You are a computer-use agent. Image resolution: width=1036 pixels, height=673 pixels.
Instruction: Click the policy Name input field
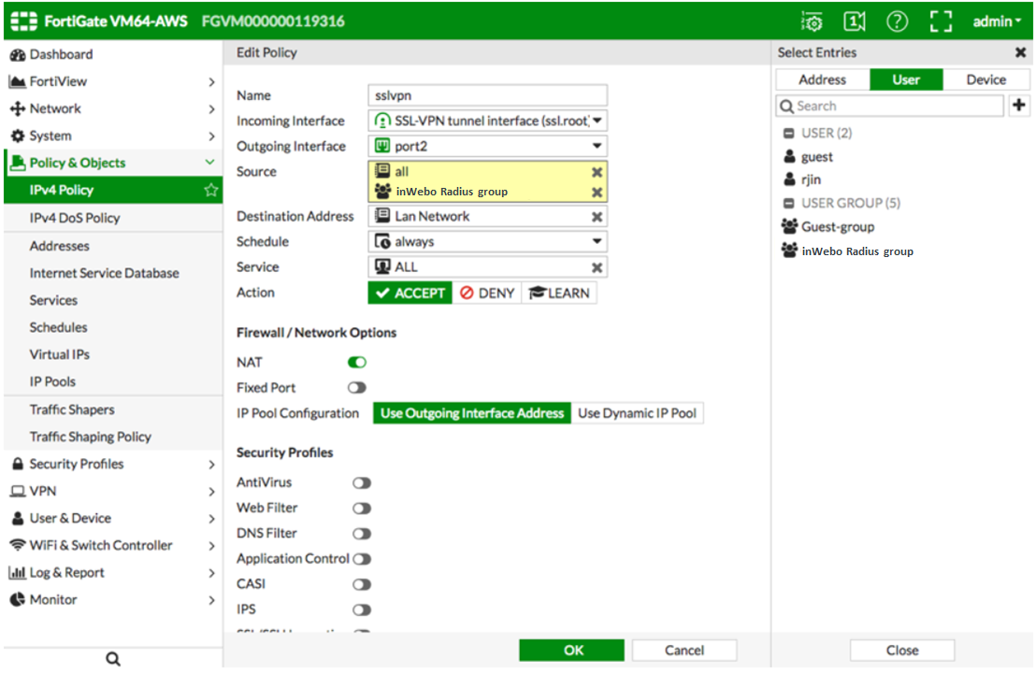pos(487,95)
